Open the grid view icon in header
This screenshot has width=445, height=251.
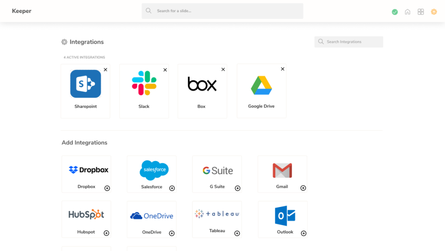[420, 12]
